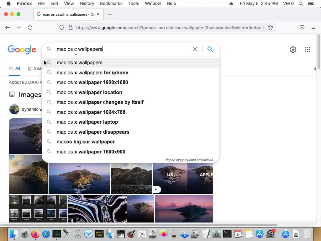Open the History menu
The height and width of the screenshot is (241, 321).
[x=87, y=3]
